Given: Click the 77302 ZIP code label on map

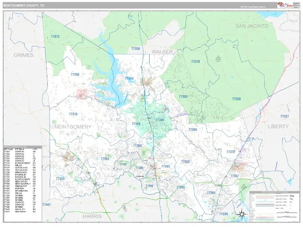Looking at the screenshot, I should tap(185, 162).
